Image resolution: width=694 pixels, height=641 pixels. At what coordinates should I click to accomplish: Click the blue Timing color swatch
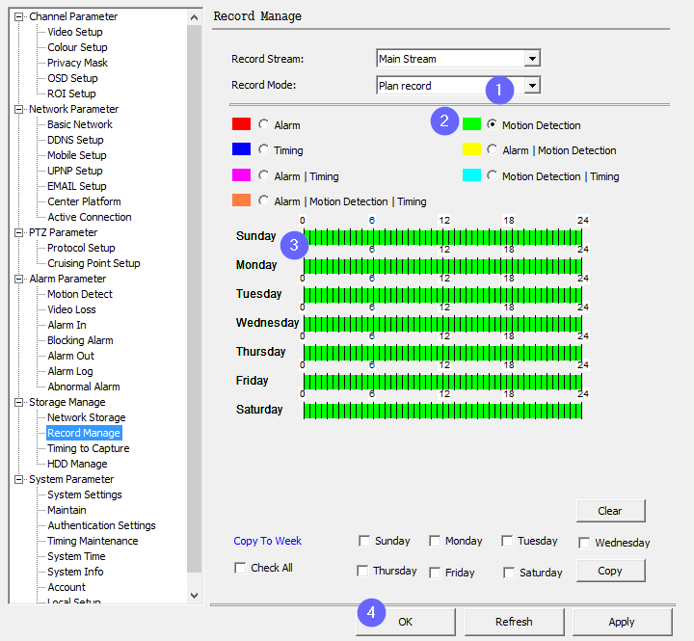pos(241,149)
